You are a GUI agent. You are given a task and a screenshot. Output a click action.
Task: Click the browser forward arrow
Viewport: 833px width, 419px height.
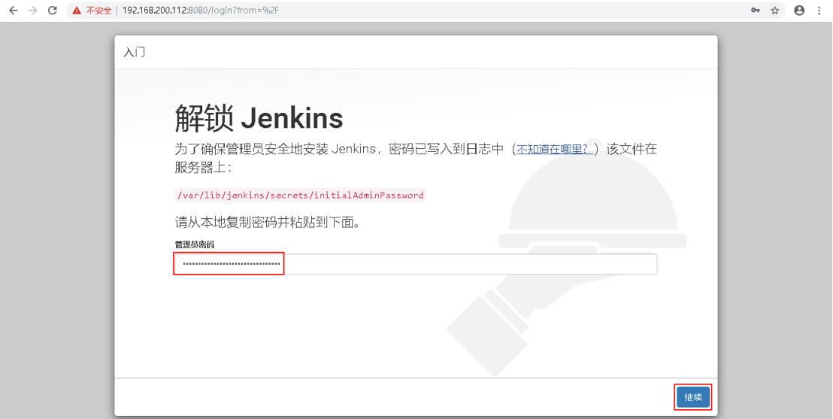(33, 10)
